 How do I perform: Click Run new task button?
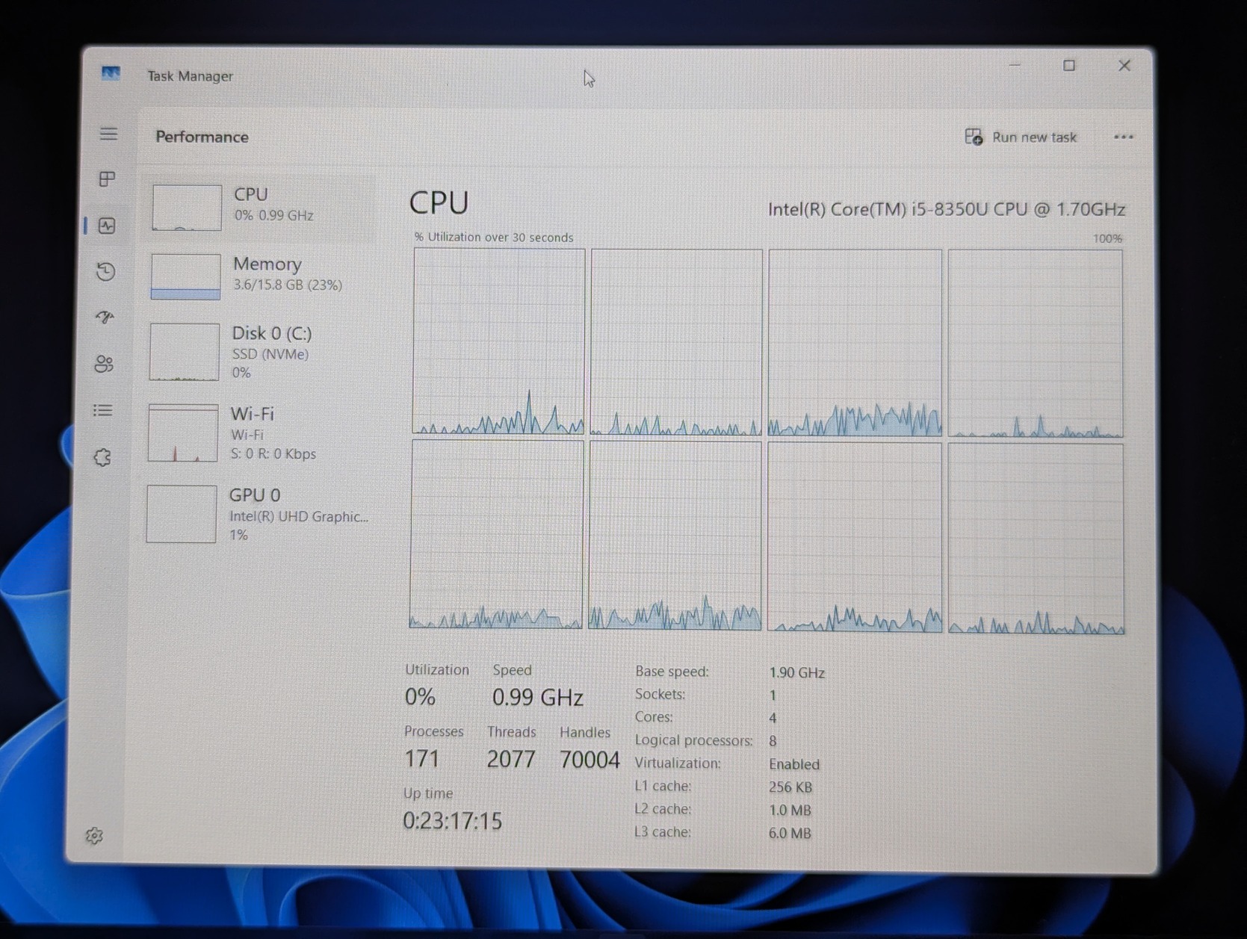(1021, 137)
